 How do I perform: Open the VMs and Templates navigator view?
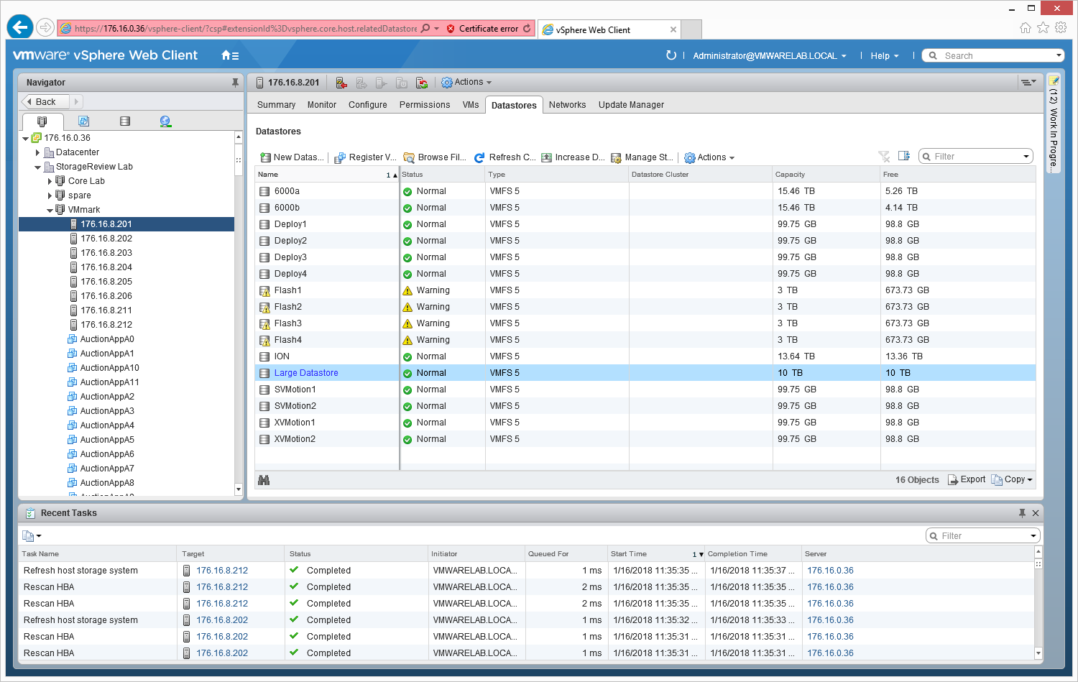click(x=83, y=121)
